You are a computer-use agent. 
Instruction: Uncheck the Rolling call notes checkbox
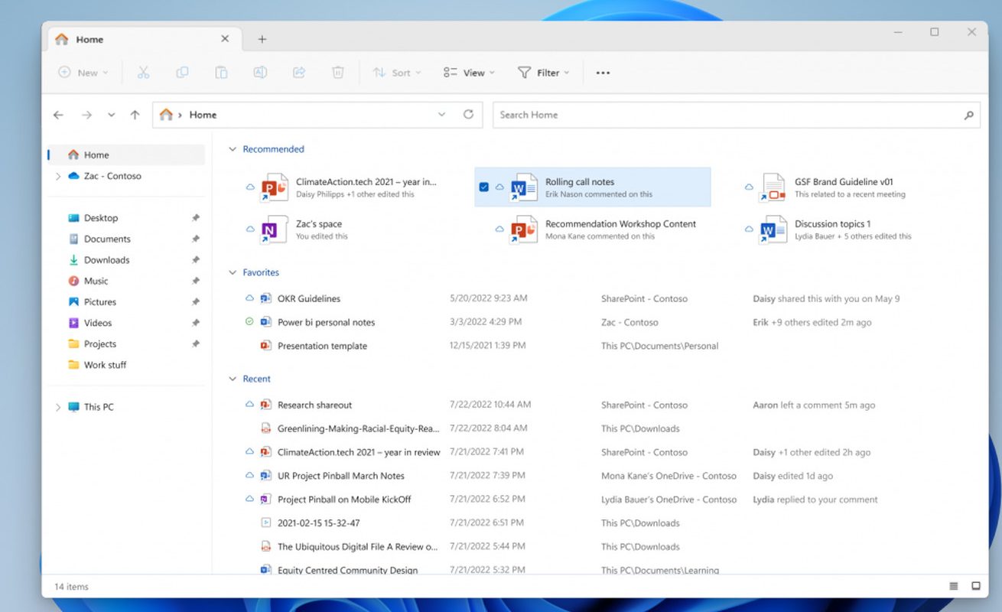pyautogui.click(x=483, y=187)
